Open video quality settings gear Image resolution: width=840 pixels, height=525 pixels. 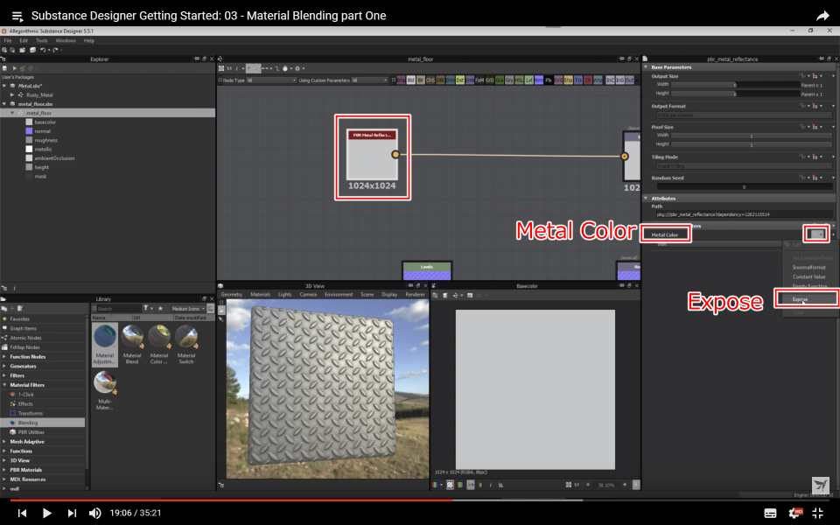(x=795, y=514)
